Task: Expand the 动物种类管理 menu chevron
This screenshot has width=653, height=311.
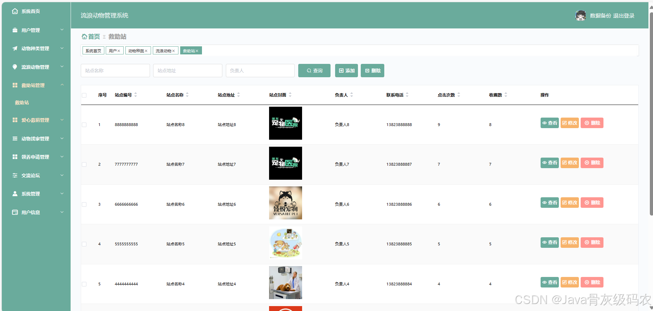Action: click(x=62, y=48)
